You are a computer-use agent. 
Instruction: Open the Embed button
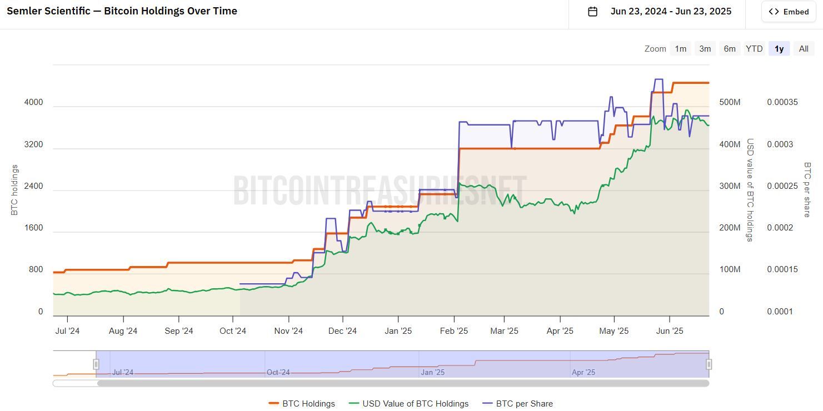789,12
